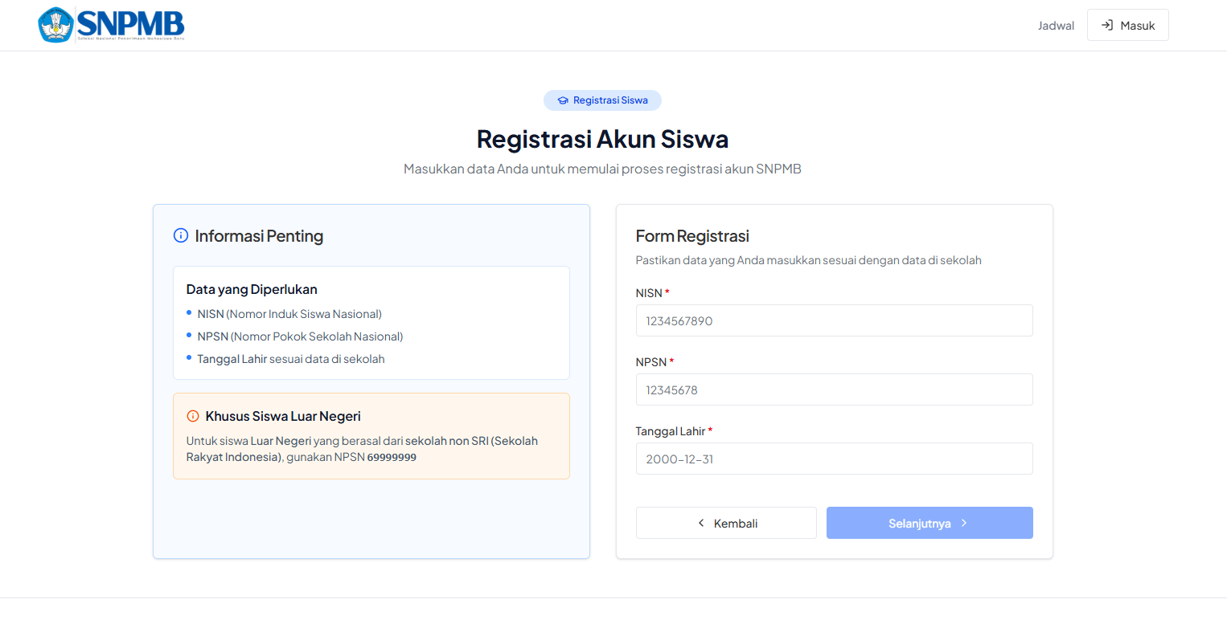Click the SNPMB logo
This screenshot has width=1227, height=628.
pos(111,25)
